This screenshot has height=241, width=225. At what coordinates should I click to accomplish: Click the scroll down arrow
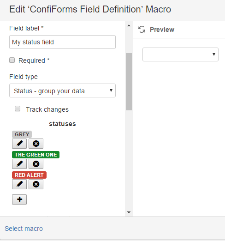129,212
